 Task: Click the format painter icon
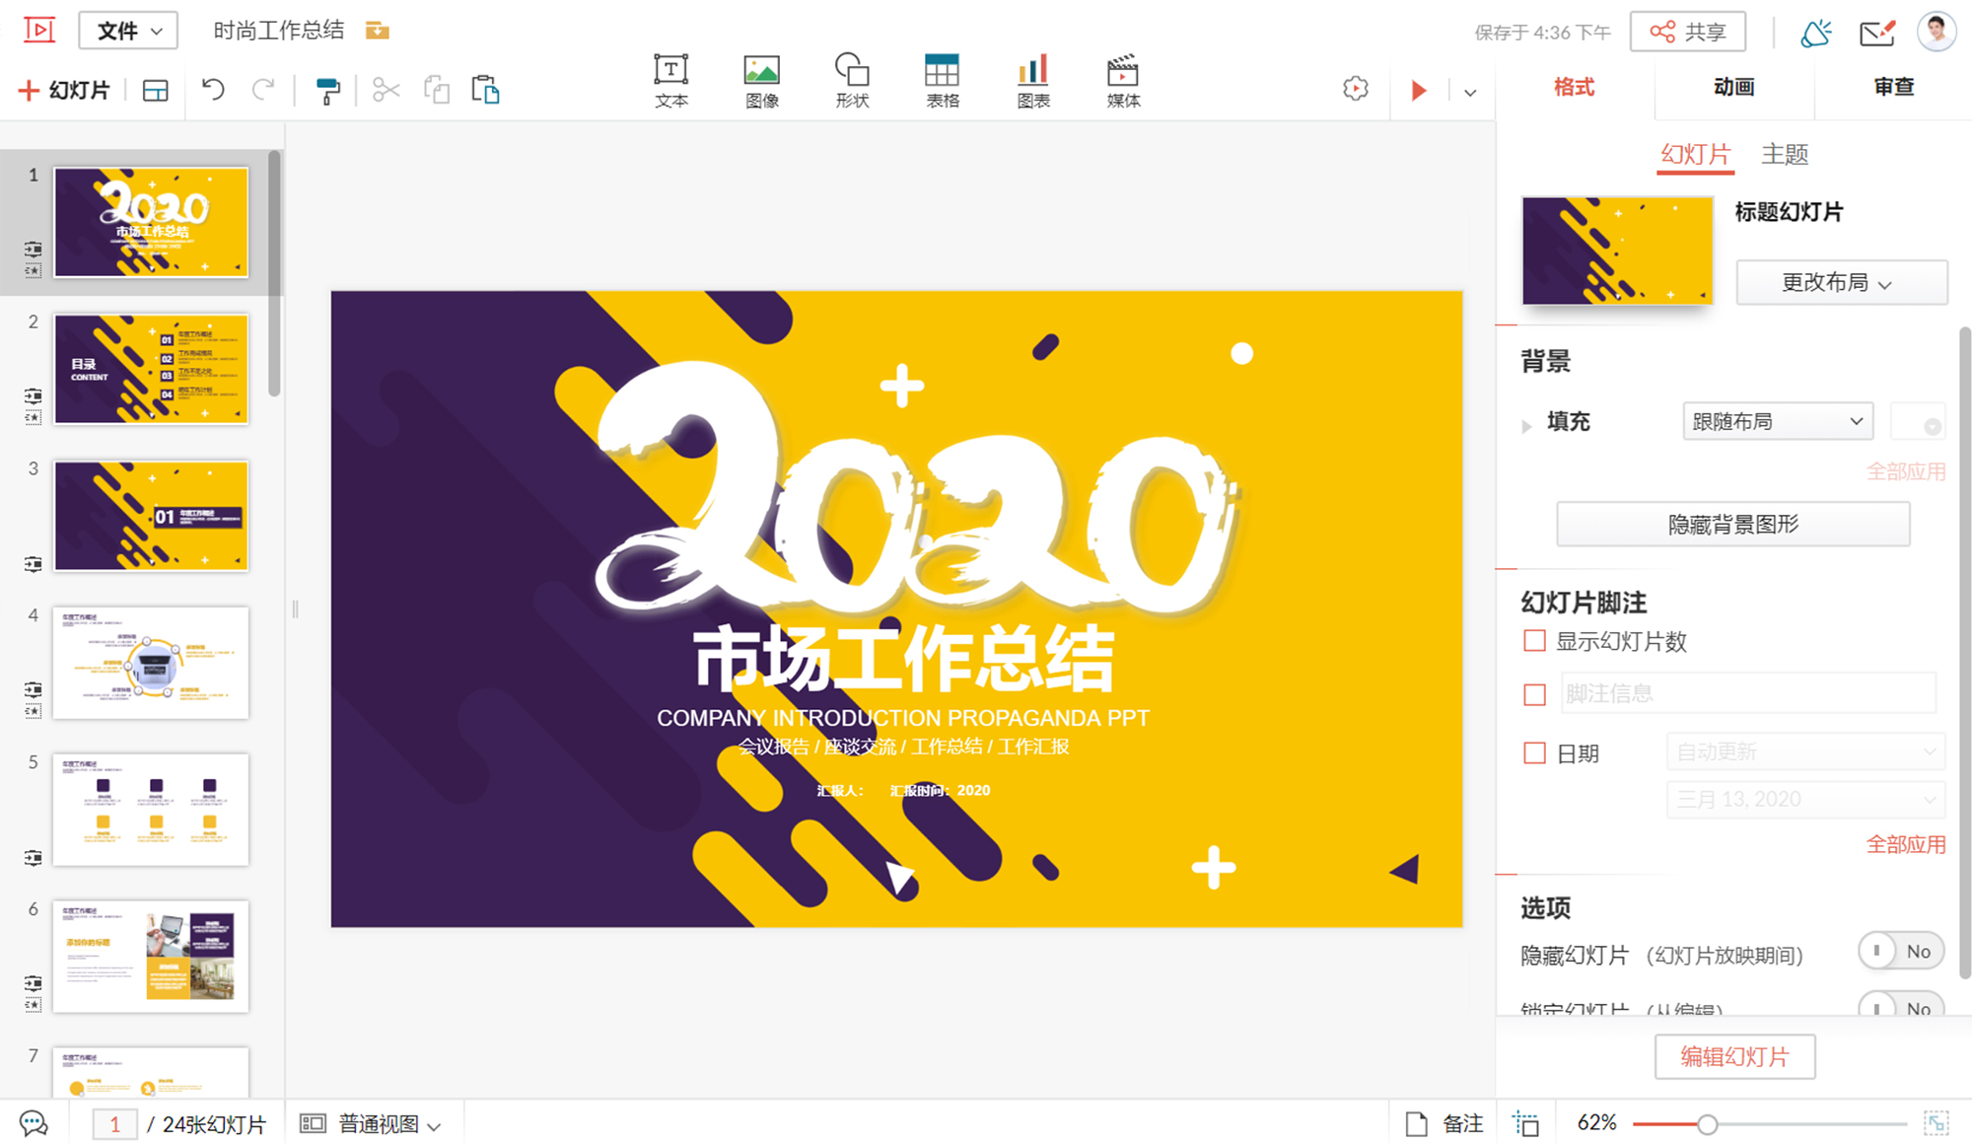(x=327, y=91)
